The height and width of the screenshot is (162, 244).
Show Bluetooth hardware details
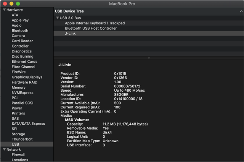pos(20,30)
